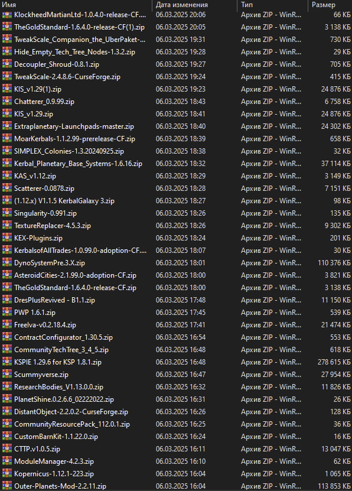
Task: Select the WinRAR icon of ModuleManager-4.2.3.zip
Action: point(7,461)
